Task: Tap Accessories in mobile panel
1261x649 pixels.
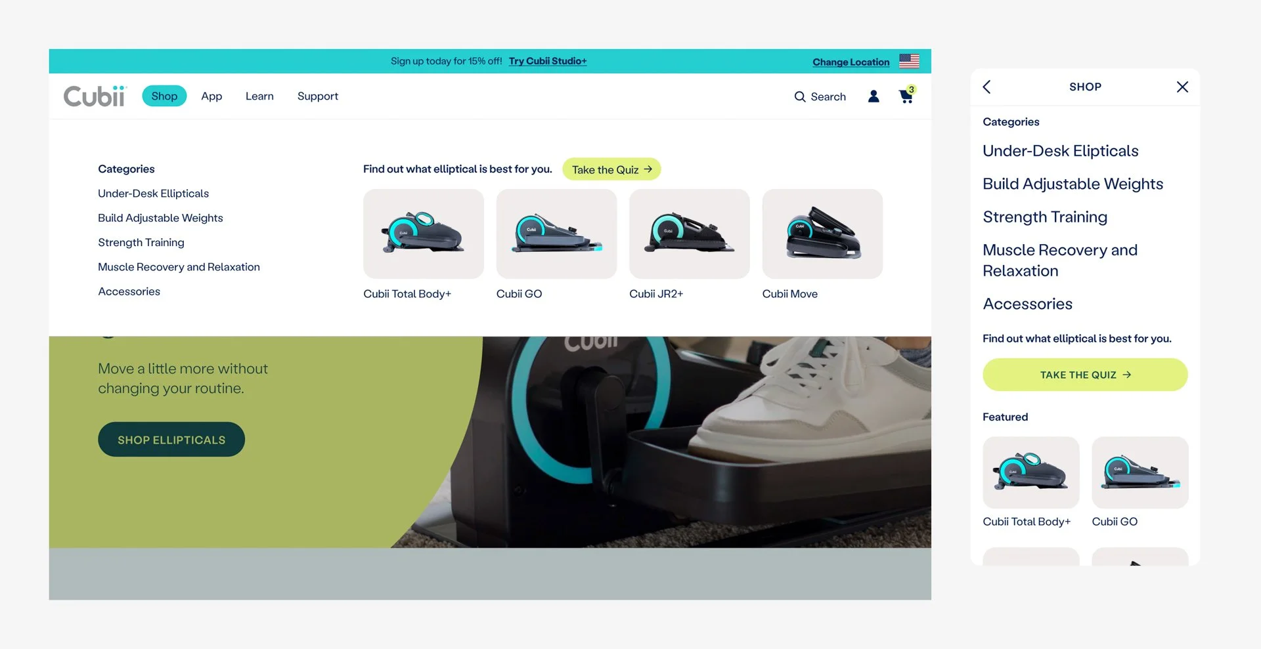Action: coord(1028,304)
